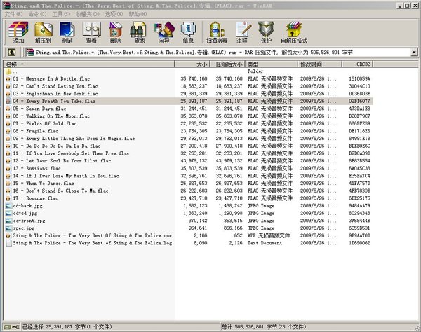Click the Delete (删除) toolbar icon
The width and height of the screenshot is (421, 332).
pyautogui.click(x=116, y=32)
